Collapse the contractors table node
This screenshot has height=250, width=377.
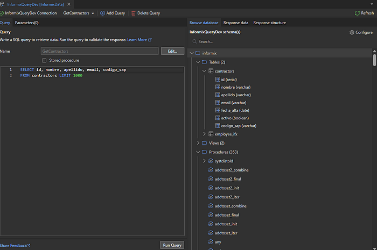tap(204, 71)
